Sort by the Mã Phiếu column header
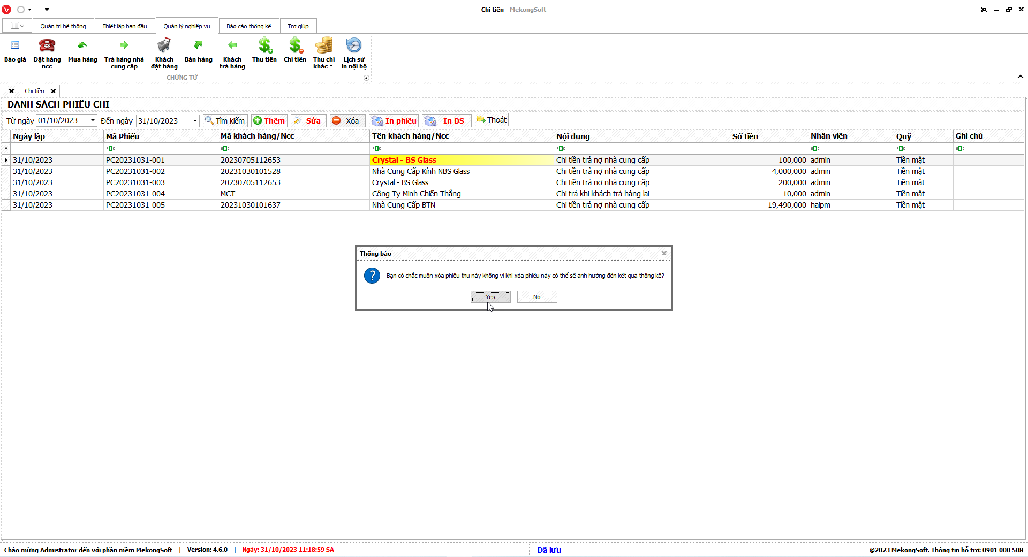 [161, 136]
